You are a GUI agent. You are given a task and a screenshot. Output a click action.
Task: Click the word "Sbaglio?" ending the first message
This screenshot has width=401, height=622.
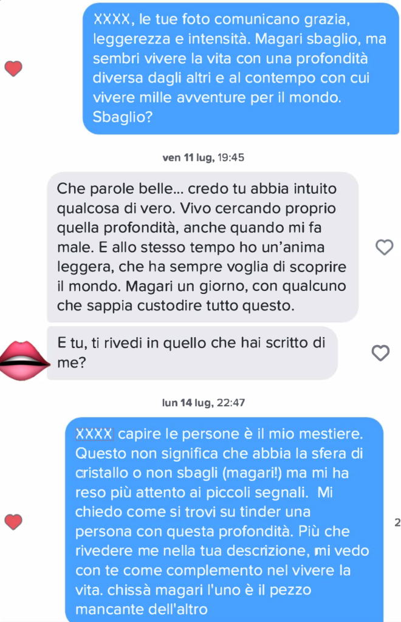pos(123,117)
